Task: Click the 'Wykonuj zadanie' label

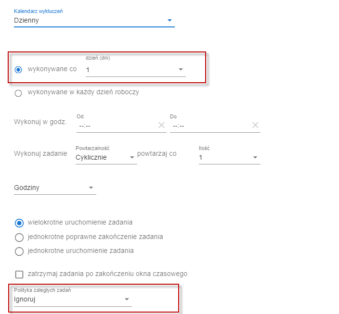Action: click(x=40, y=153)
